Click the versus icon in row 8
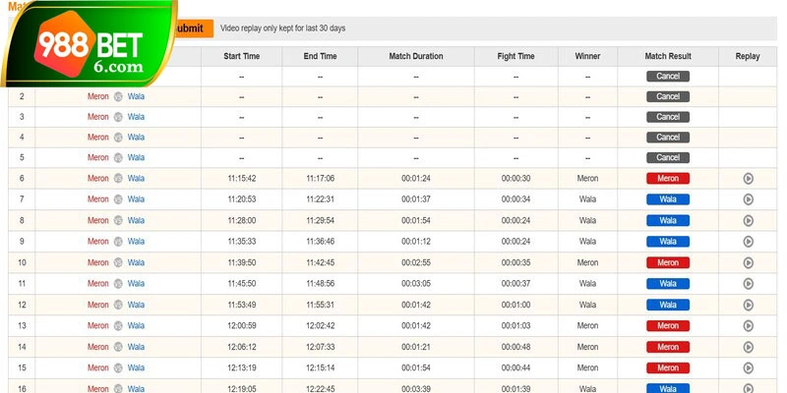The height and width of the screenshot is (393, 787). 118,220
